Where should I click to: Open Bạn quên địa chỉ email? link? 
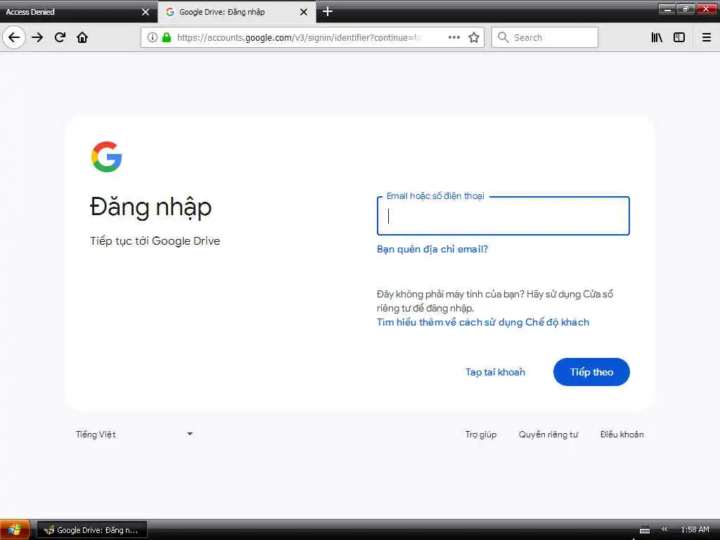[x=432, y=249]
